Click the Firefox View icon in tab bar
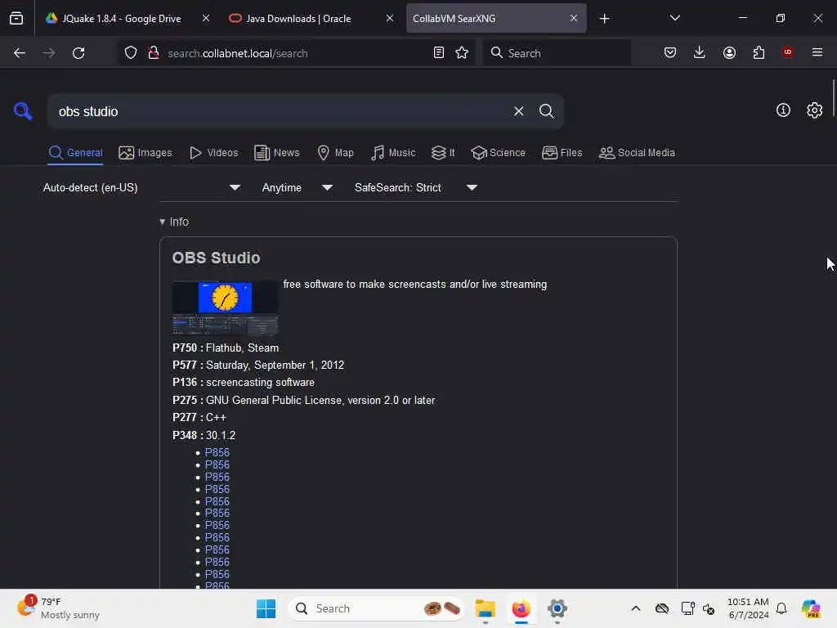Viewport: 837px width, 628px height. (x=16, y=19)
